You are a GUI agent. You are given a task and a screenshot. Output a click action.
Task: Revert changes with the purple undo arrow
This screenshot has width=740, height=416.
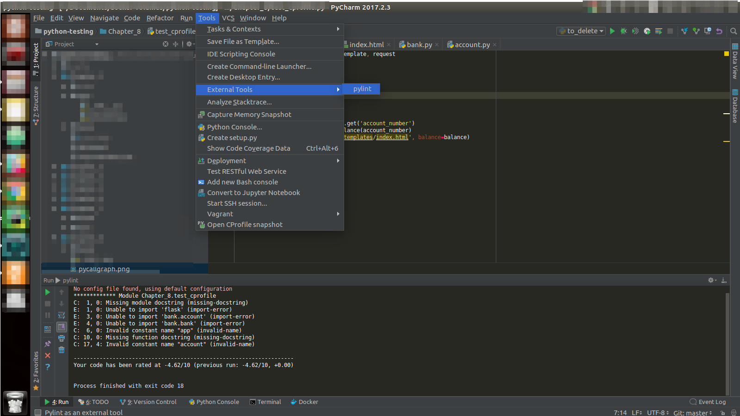click(x=719, y=31)
